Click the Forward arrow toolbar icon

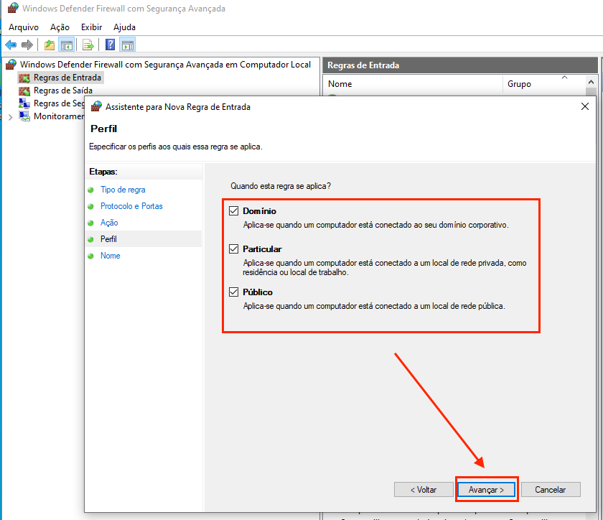pyautogui.click(x=27, y=45)
